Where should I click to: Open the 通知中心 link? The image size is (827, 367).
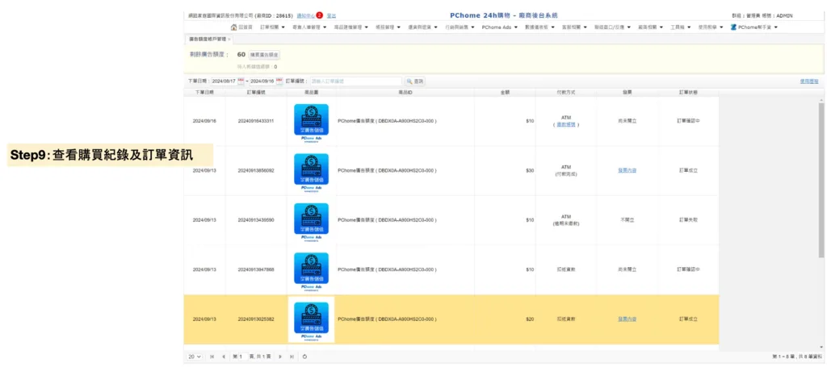pyautogui.click(x=305, y=15)
